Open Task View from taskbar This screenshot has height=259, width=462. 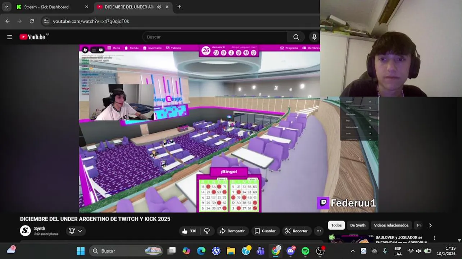(x=172, y=251)
